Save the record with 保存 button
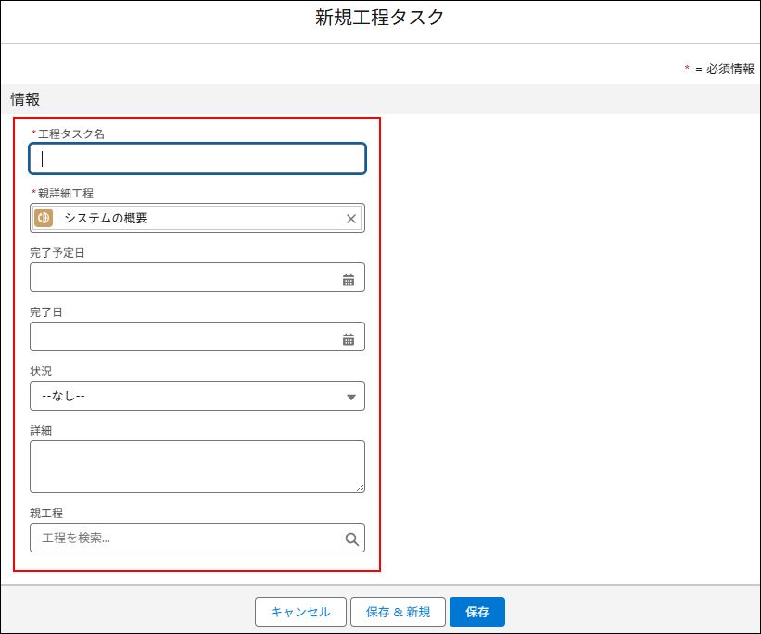This screenshot has height=634, width=761. pos(476,612)
